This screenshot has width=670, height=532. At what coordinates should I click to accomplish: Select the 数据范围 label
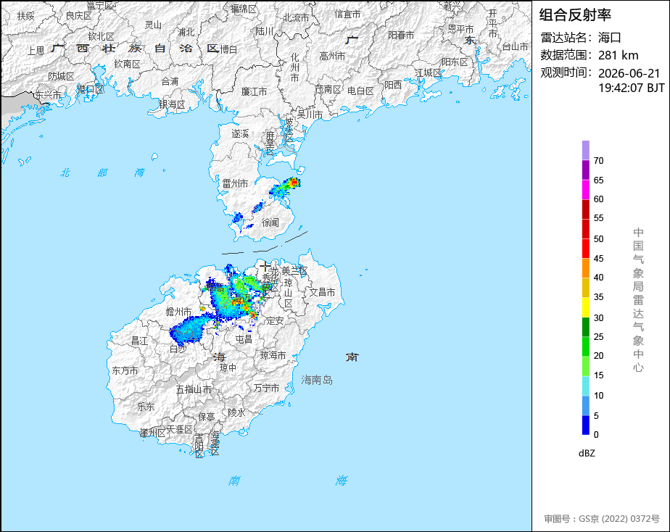click(x=566, y=55)
